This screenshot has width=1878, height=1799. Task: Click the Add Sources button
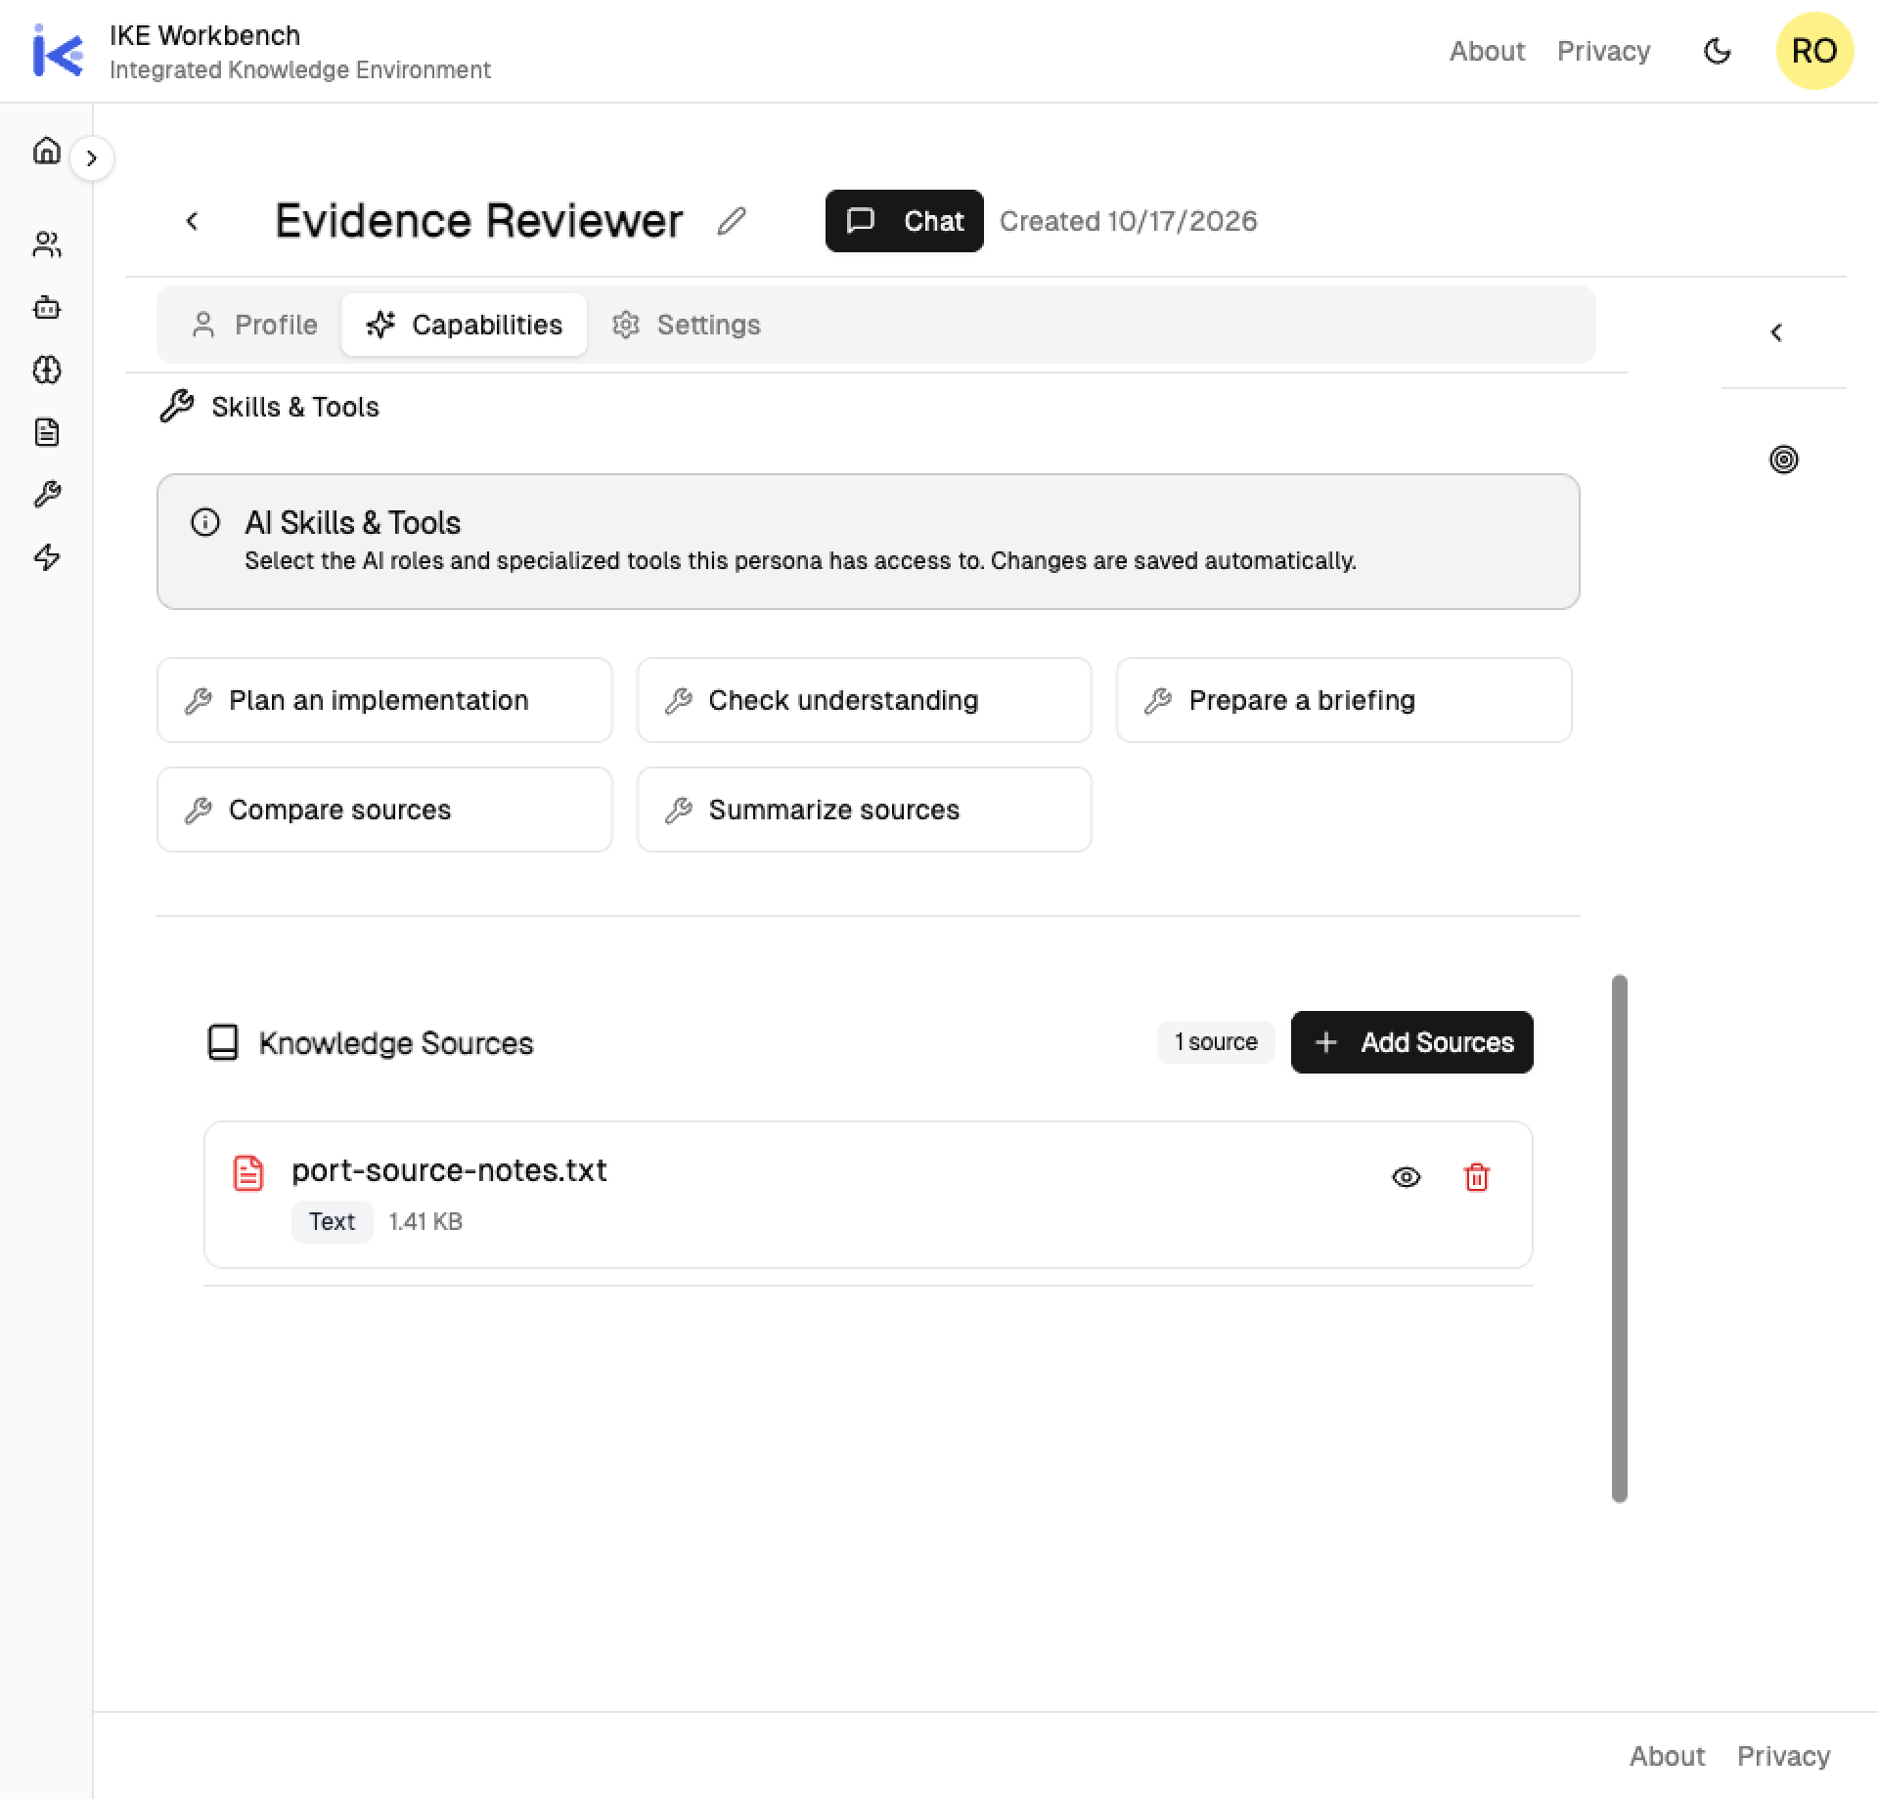click(x=1412, y=1042)
